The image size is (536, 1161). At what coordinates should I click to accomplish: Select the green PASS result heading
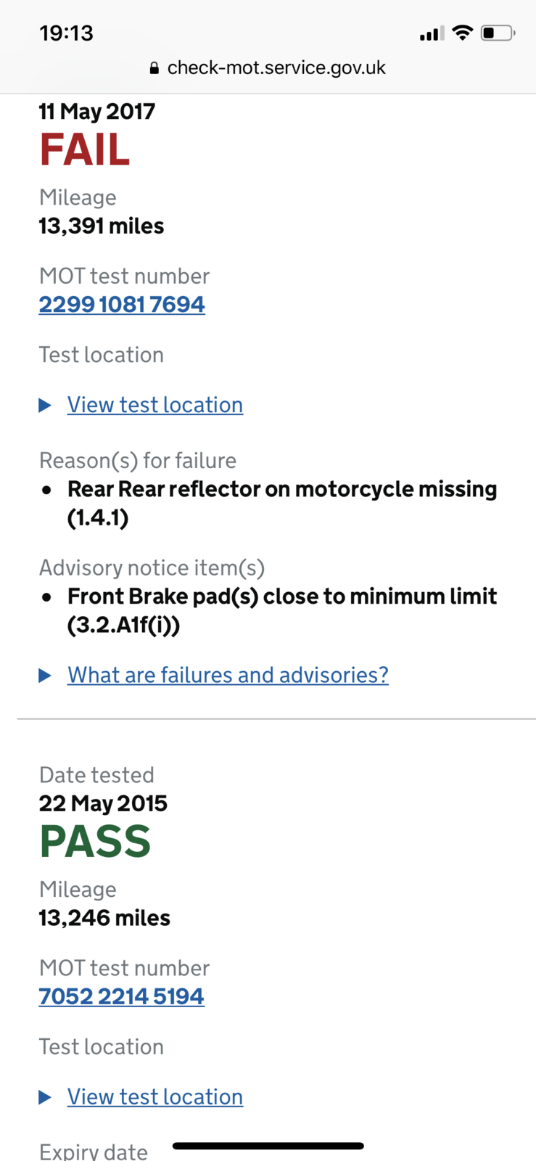(95, 842)
